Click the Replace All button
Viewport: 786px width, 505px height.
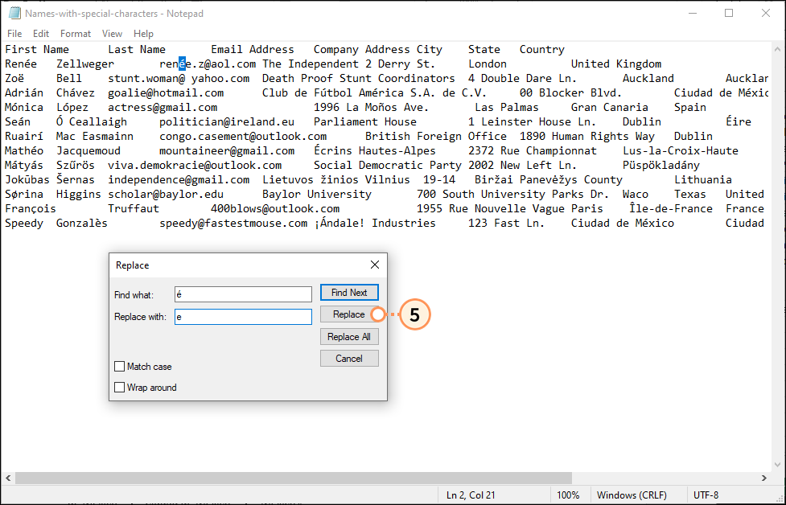349,337
